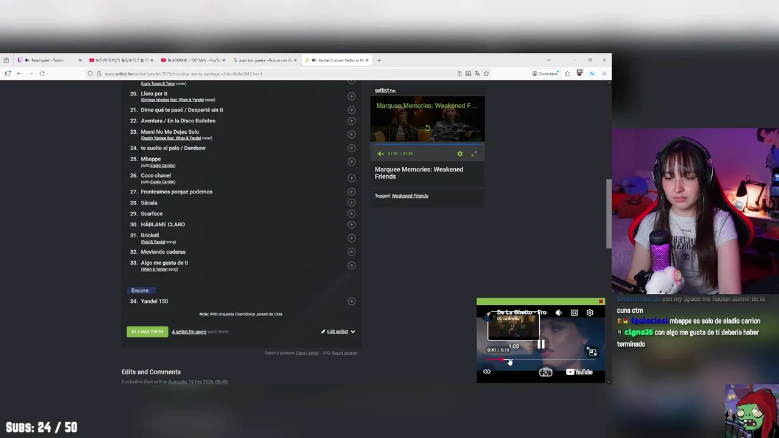Viewport: 779px width, 438px height.
Task: Play song preview for te suelto el pelo
Action: click(351, 148)
